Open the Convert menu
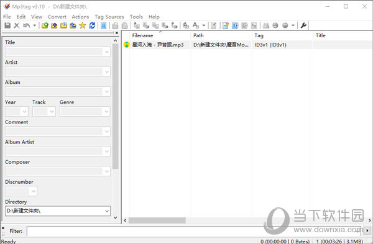Screen dimensions: 373x244 [x=57, y=17]
